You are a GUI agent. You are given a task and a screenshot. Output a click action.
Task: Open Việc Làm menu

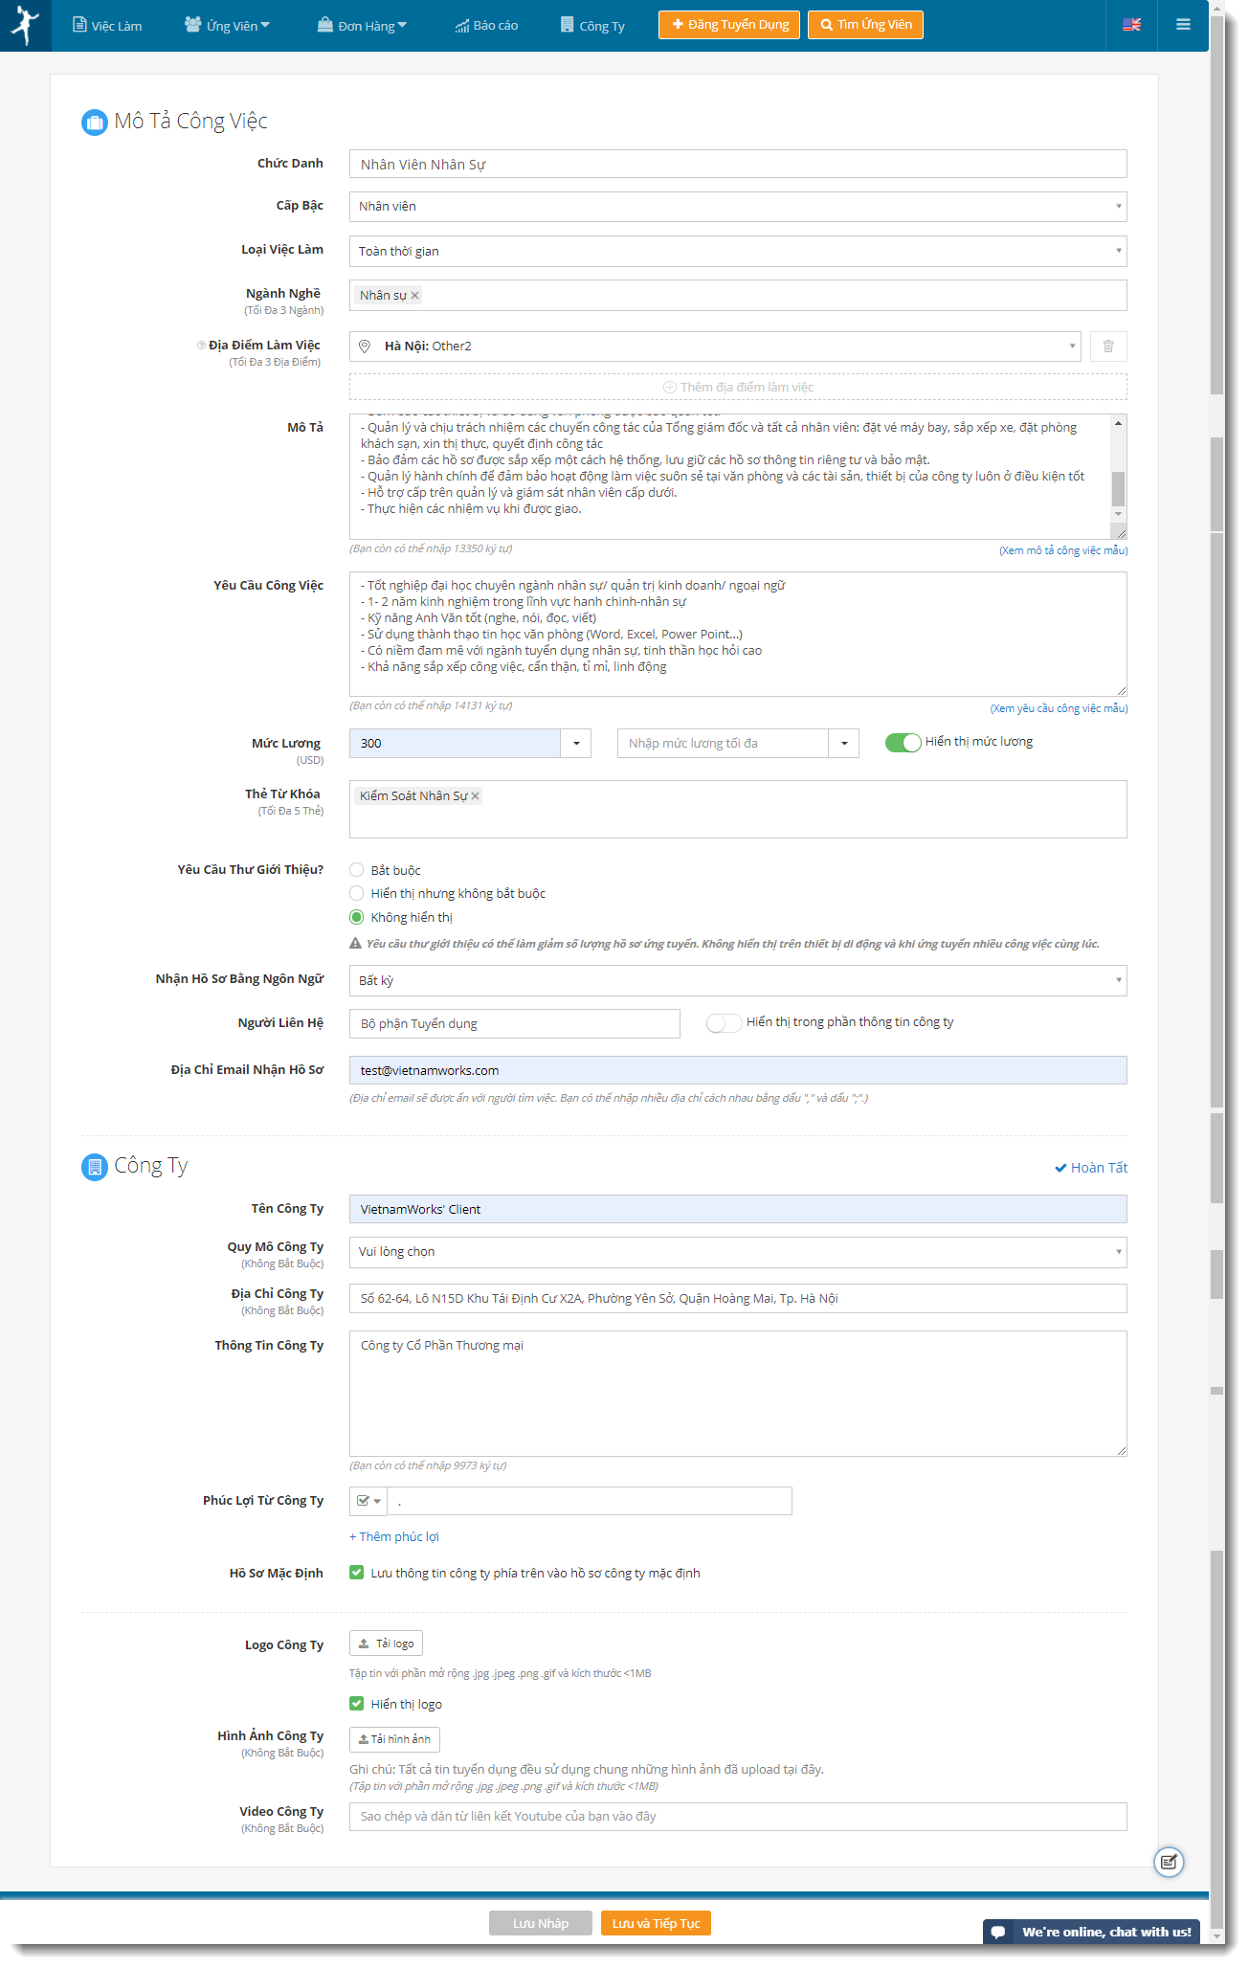[x=107, y=26]
